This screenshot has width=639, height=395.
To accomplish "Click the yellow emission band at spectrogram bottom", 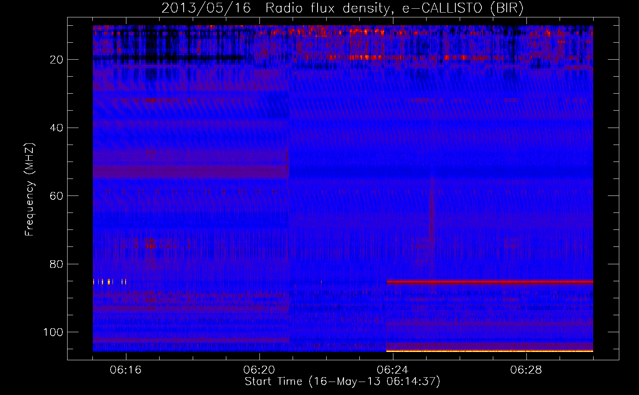I will coord(490,350).
